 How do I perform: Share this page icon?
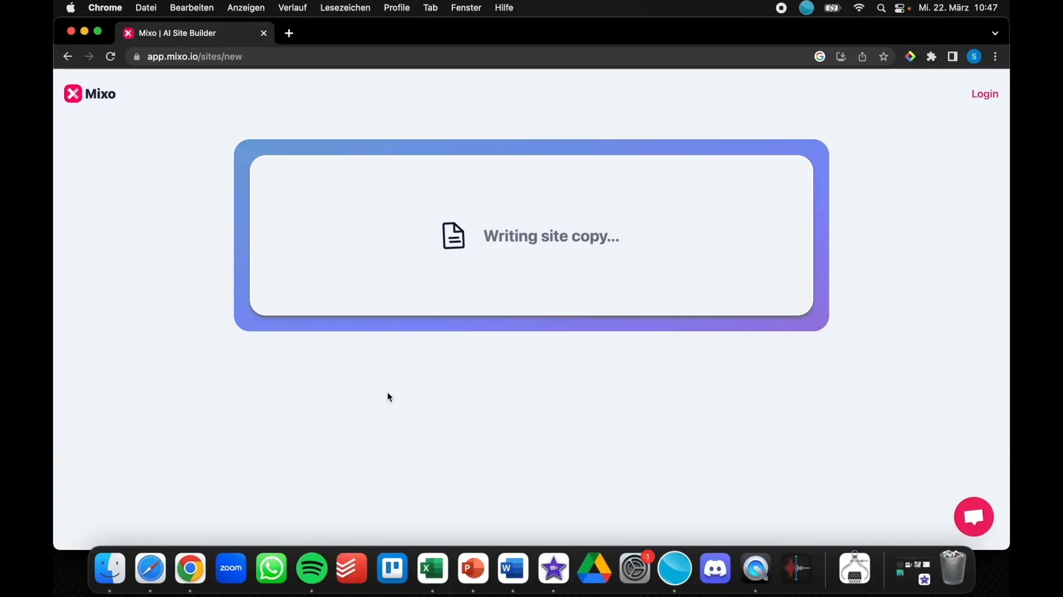[862, 56]
